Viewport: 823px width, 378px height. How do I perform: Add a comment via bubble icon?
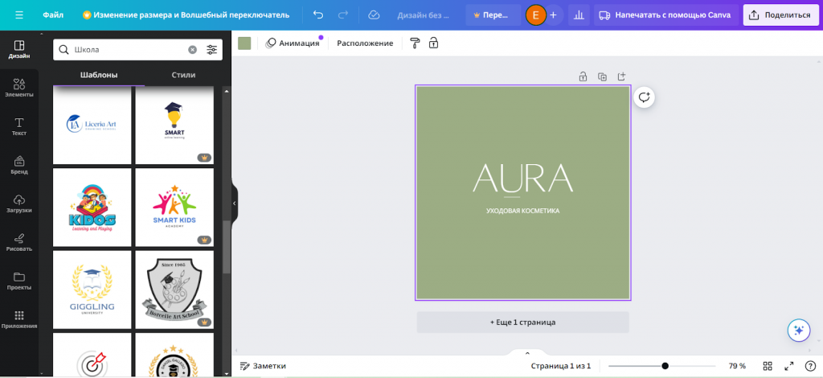(644, 97)
